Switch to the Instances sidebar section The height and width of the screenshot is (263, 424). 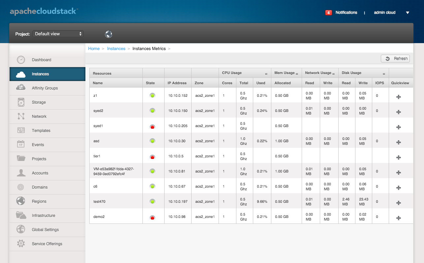click(41, 74)
